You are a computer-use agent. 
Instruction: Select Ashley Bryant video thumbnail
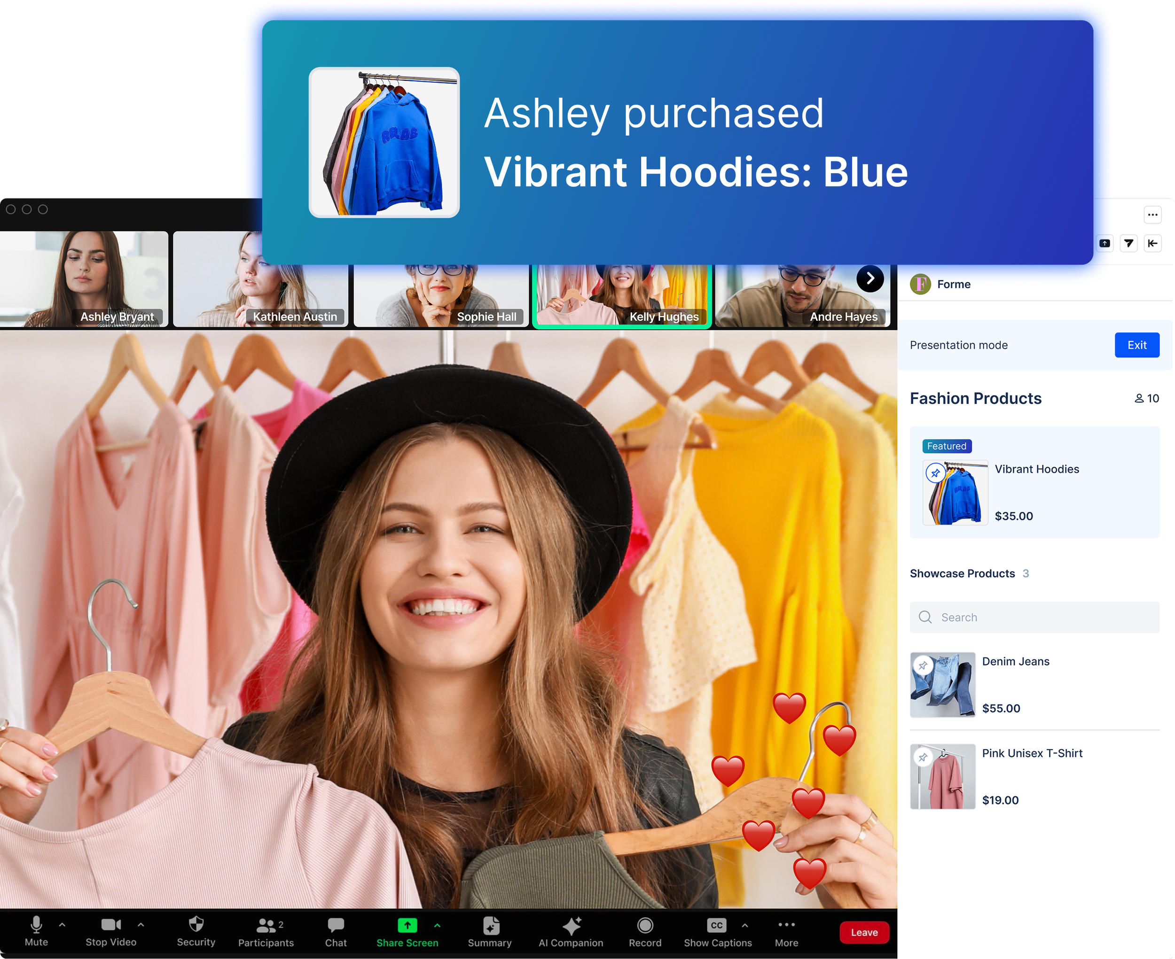84,279
